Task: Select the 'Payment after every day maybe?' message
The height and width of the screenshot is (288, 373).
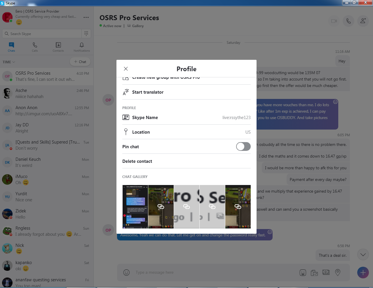Action: coord(318,180)
